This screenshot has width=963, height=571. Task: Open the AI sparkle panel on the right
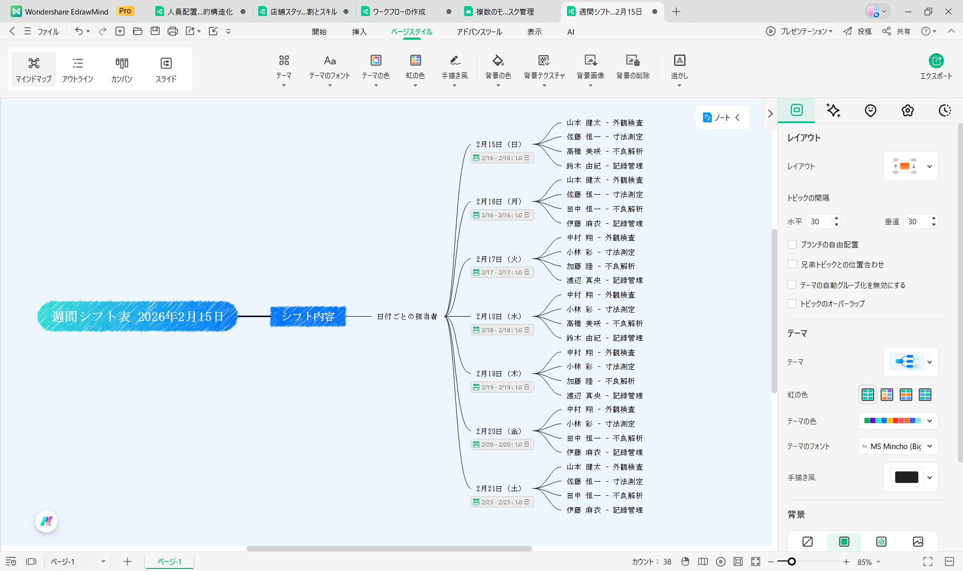pos(833,110)
